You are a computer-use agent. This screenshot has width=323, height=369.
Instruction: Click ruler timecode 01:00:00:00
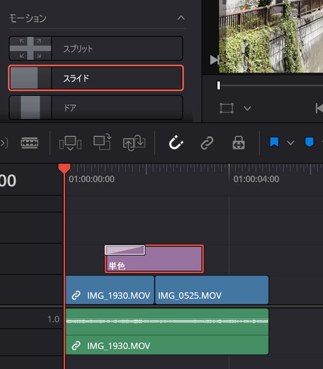pos(92,179)
